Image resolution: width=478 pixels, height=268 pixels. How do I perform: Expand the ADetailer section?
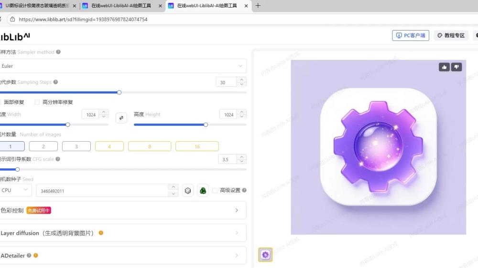122,256
